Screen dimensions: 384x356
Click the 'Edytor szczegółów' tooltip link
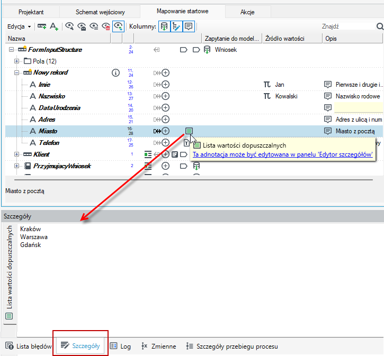(x=283, y=154)
